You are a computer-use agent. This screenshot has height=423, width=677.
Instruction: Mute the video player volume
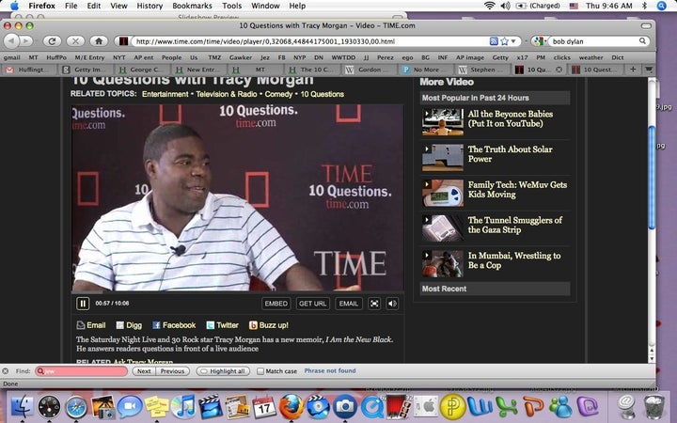pos(392,304)
